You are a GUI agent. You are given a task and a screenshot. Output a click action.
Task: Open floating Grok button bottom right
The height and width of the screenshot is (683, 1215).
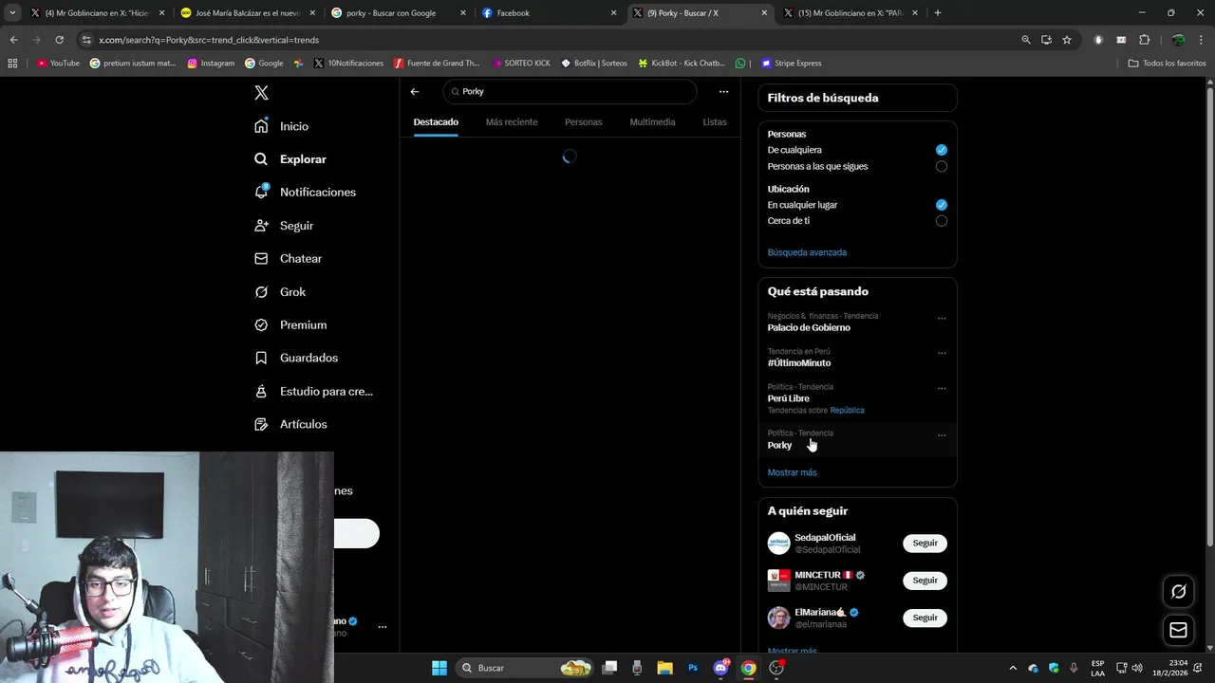click(x=1178, y=591)
